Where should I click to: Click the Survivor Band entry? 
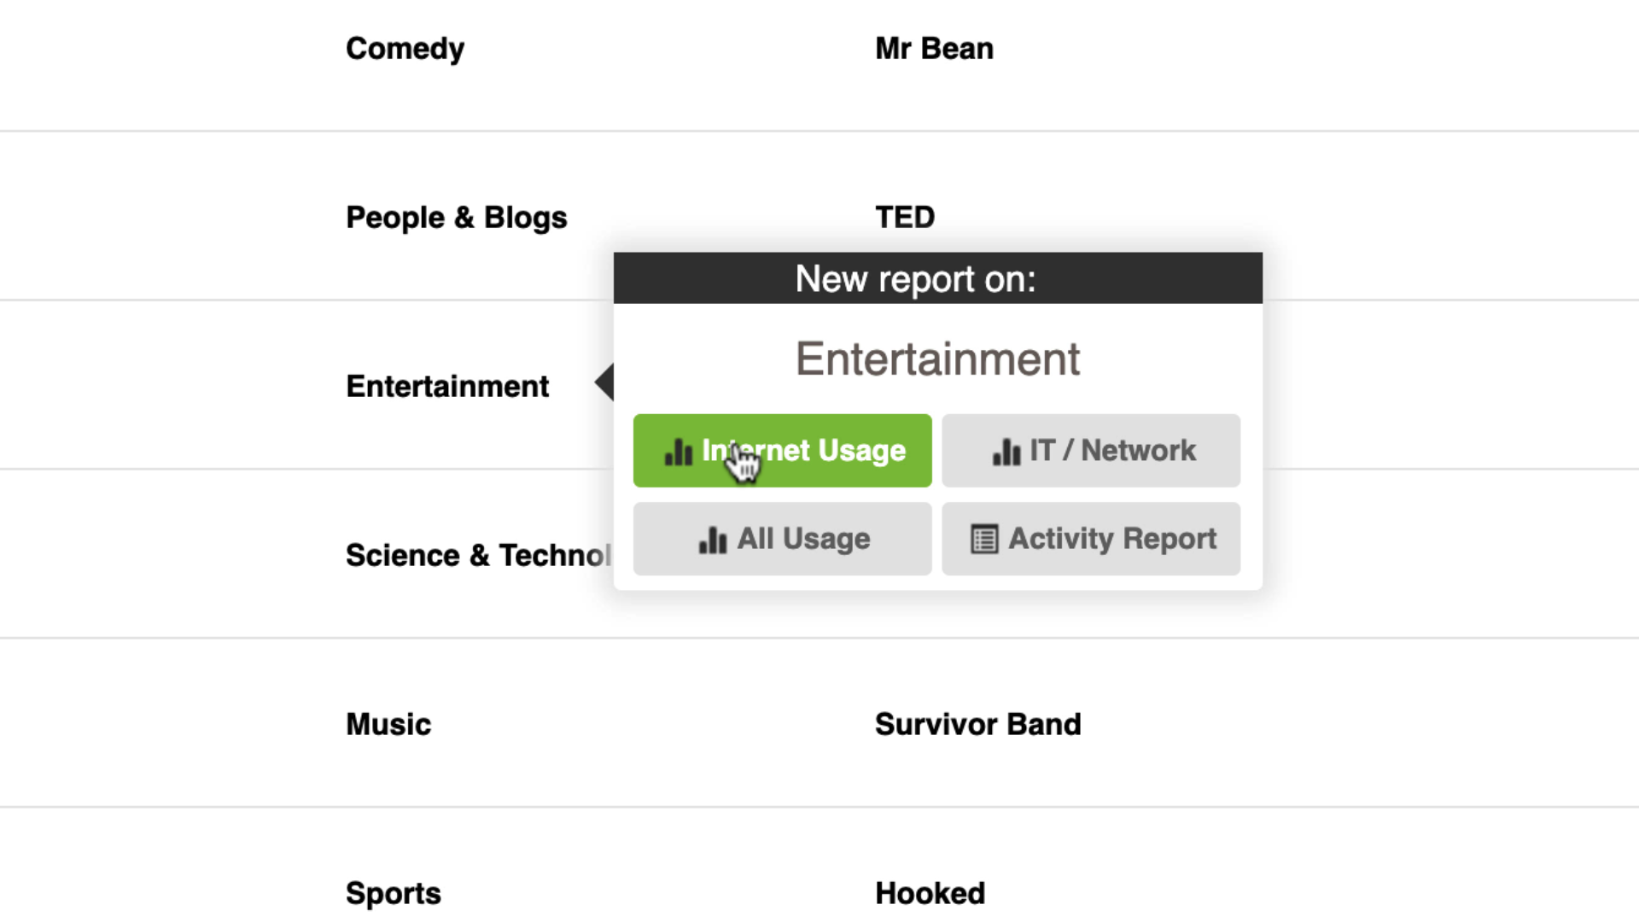977,723
